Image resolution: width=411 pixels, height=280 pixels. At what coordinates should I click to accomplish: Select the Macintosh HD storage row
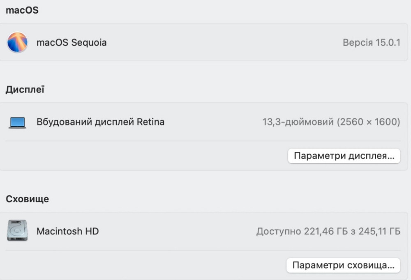click(205, 231)
